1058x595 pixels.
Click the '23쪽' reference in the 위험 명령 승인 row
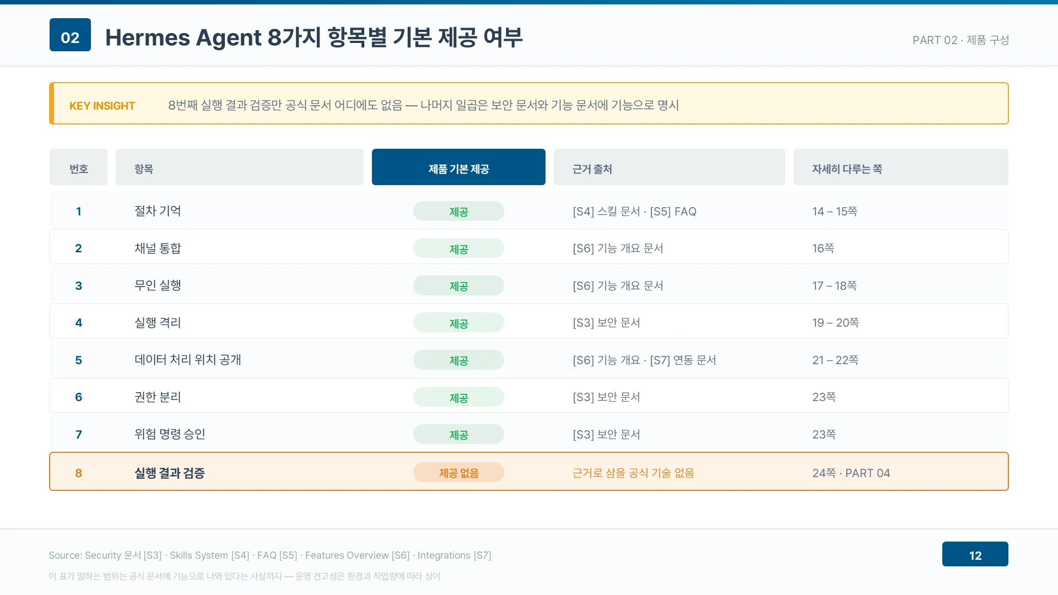824,435
